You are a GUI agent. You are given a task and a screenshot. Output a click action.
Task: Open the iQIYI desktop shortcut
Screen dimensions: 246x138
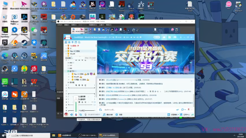[x=5, y=82]
